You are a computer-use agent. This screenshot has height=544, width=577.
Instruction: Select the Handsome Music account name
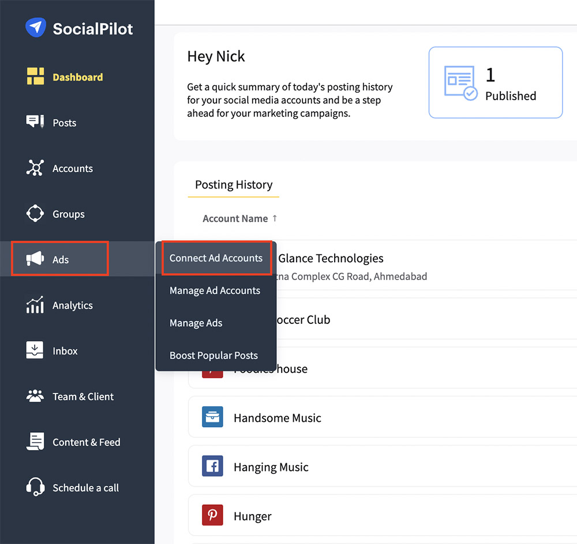pyautogui.click(x=278, y=418)
